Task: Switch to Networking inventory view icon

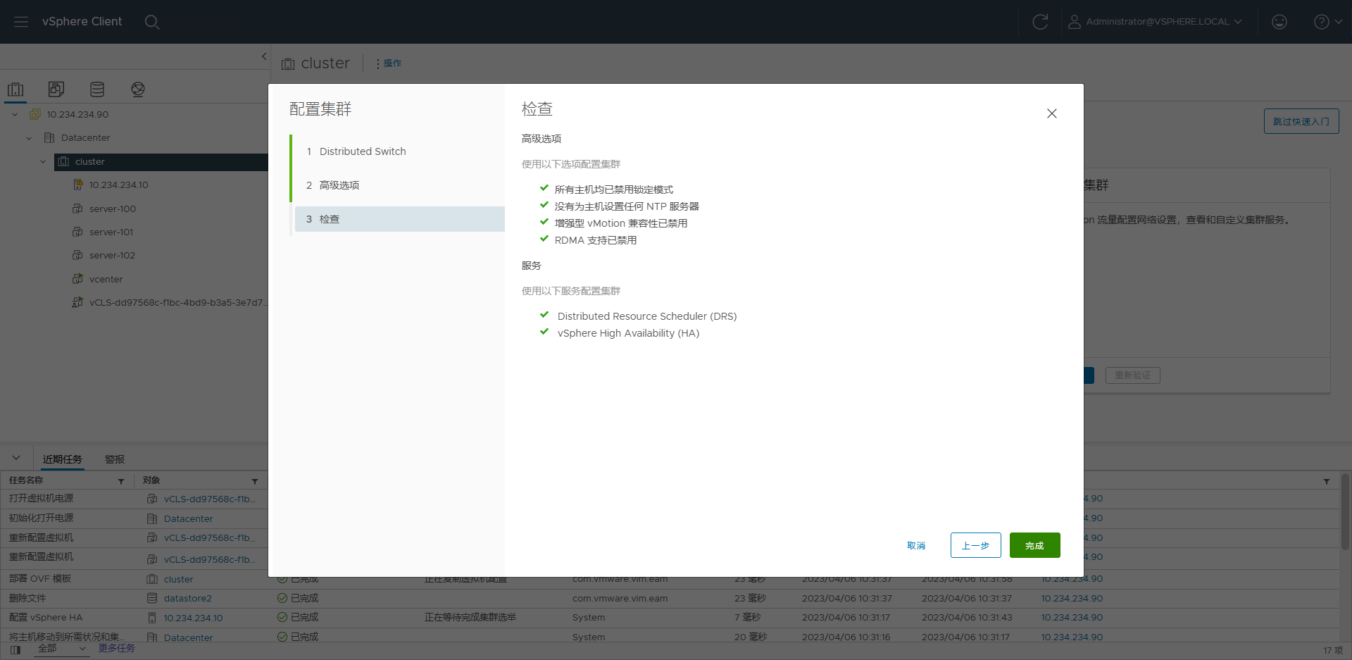Action: [138, 89]
